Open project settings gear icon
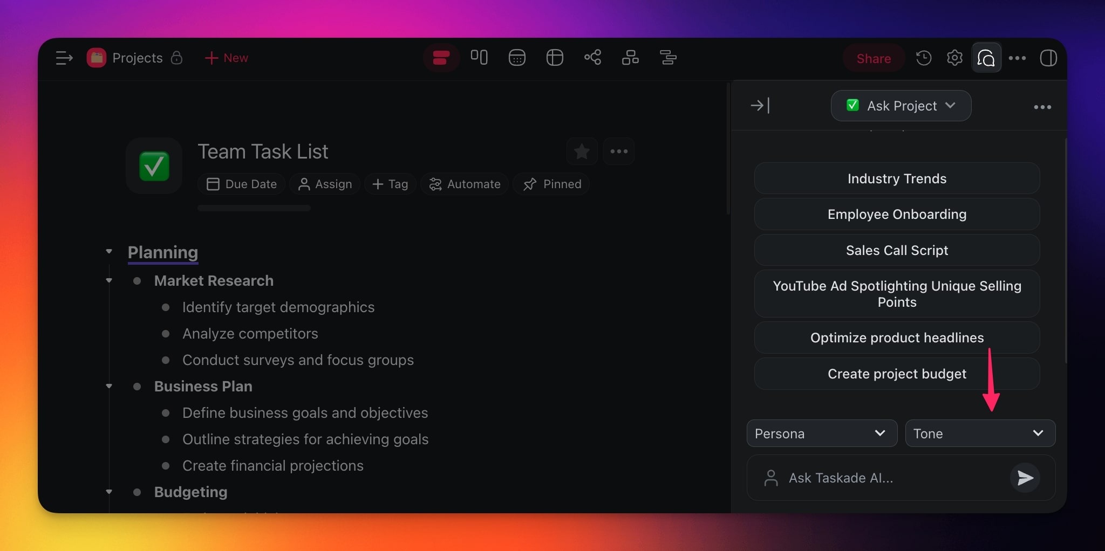The height and width of the screenshot is (551, 1105). point(954,58)
